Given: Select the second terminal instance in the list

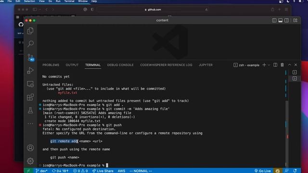Looking at the screenshot, I should point(295,78).
